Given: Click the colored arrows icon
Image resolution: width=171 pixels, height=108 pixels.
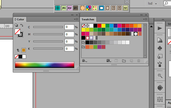Looking at the screenshot, I should tap(95, 8).
